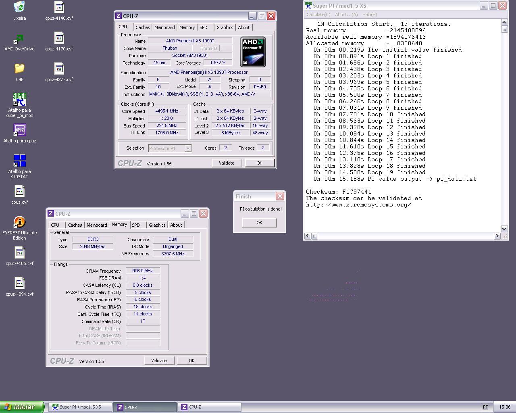Close the Finish dialog with X

click(280, 196)
